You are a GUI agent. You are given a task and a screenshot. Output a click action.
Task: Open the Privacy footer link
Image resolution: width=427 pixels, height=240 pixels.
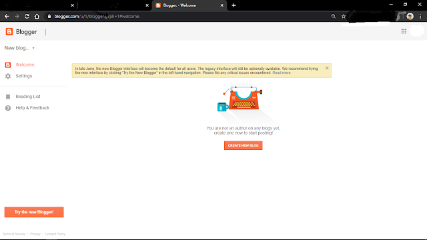click(35, 234)
